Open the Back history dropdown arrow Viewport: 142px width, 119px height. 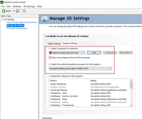(x=14, y=11)
